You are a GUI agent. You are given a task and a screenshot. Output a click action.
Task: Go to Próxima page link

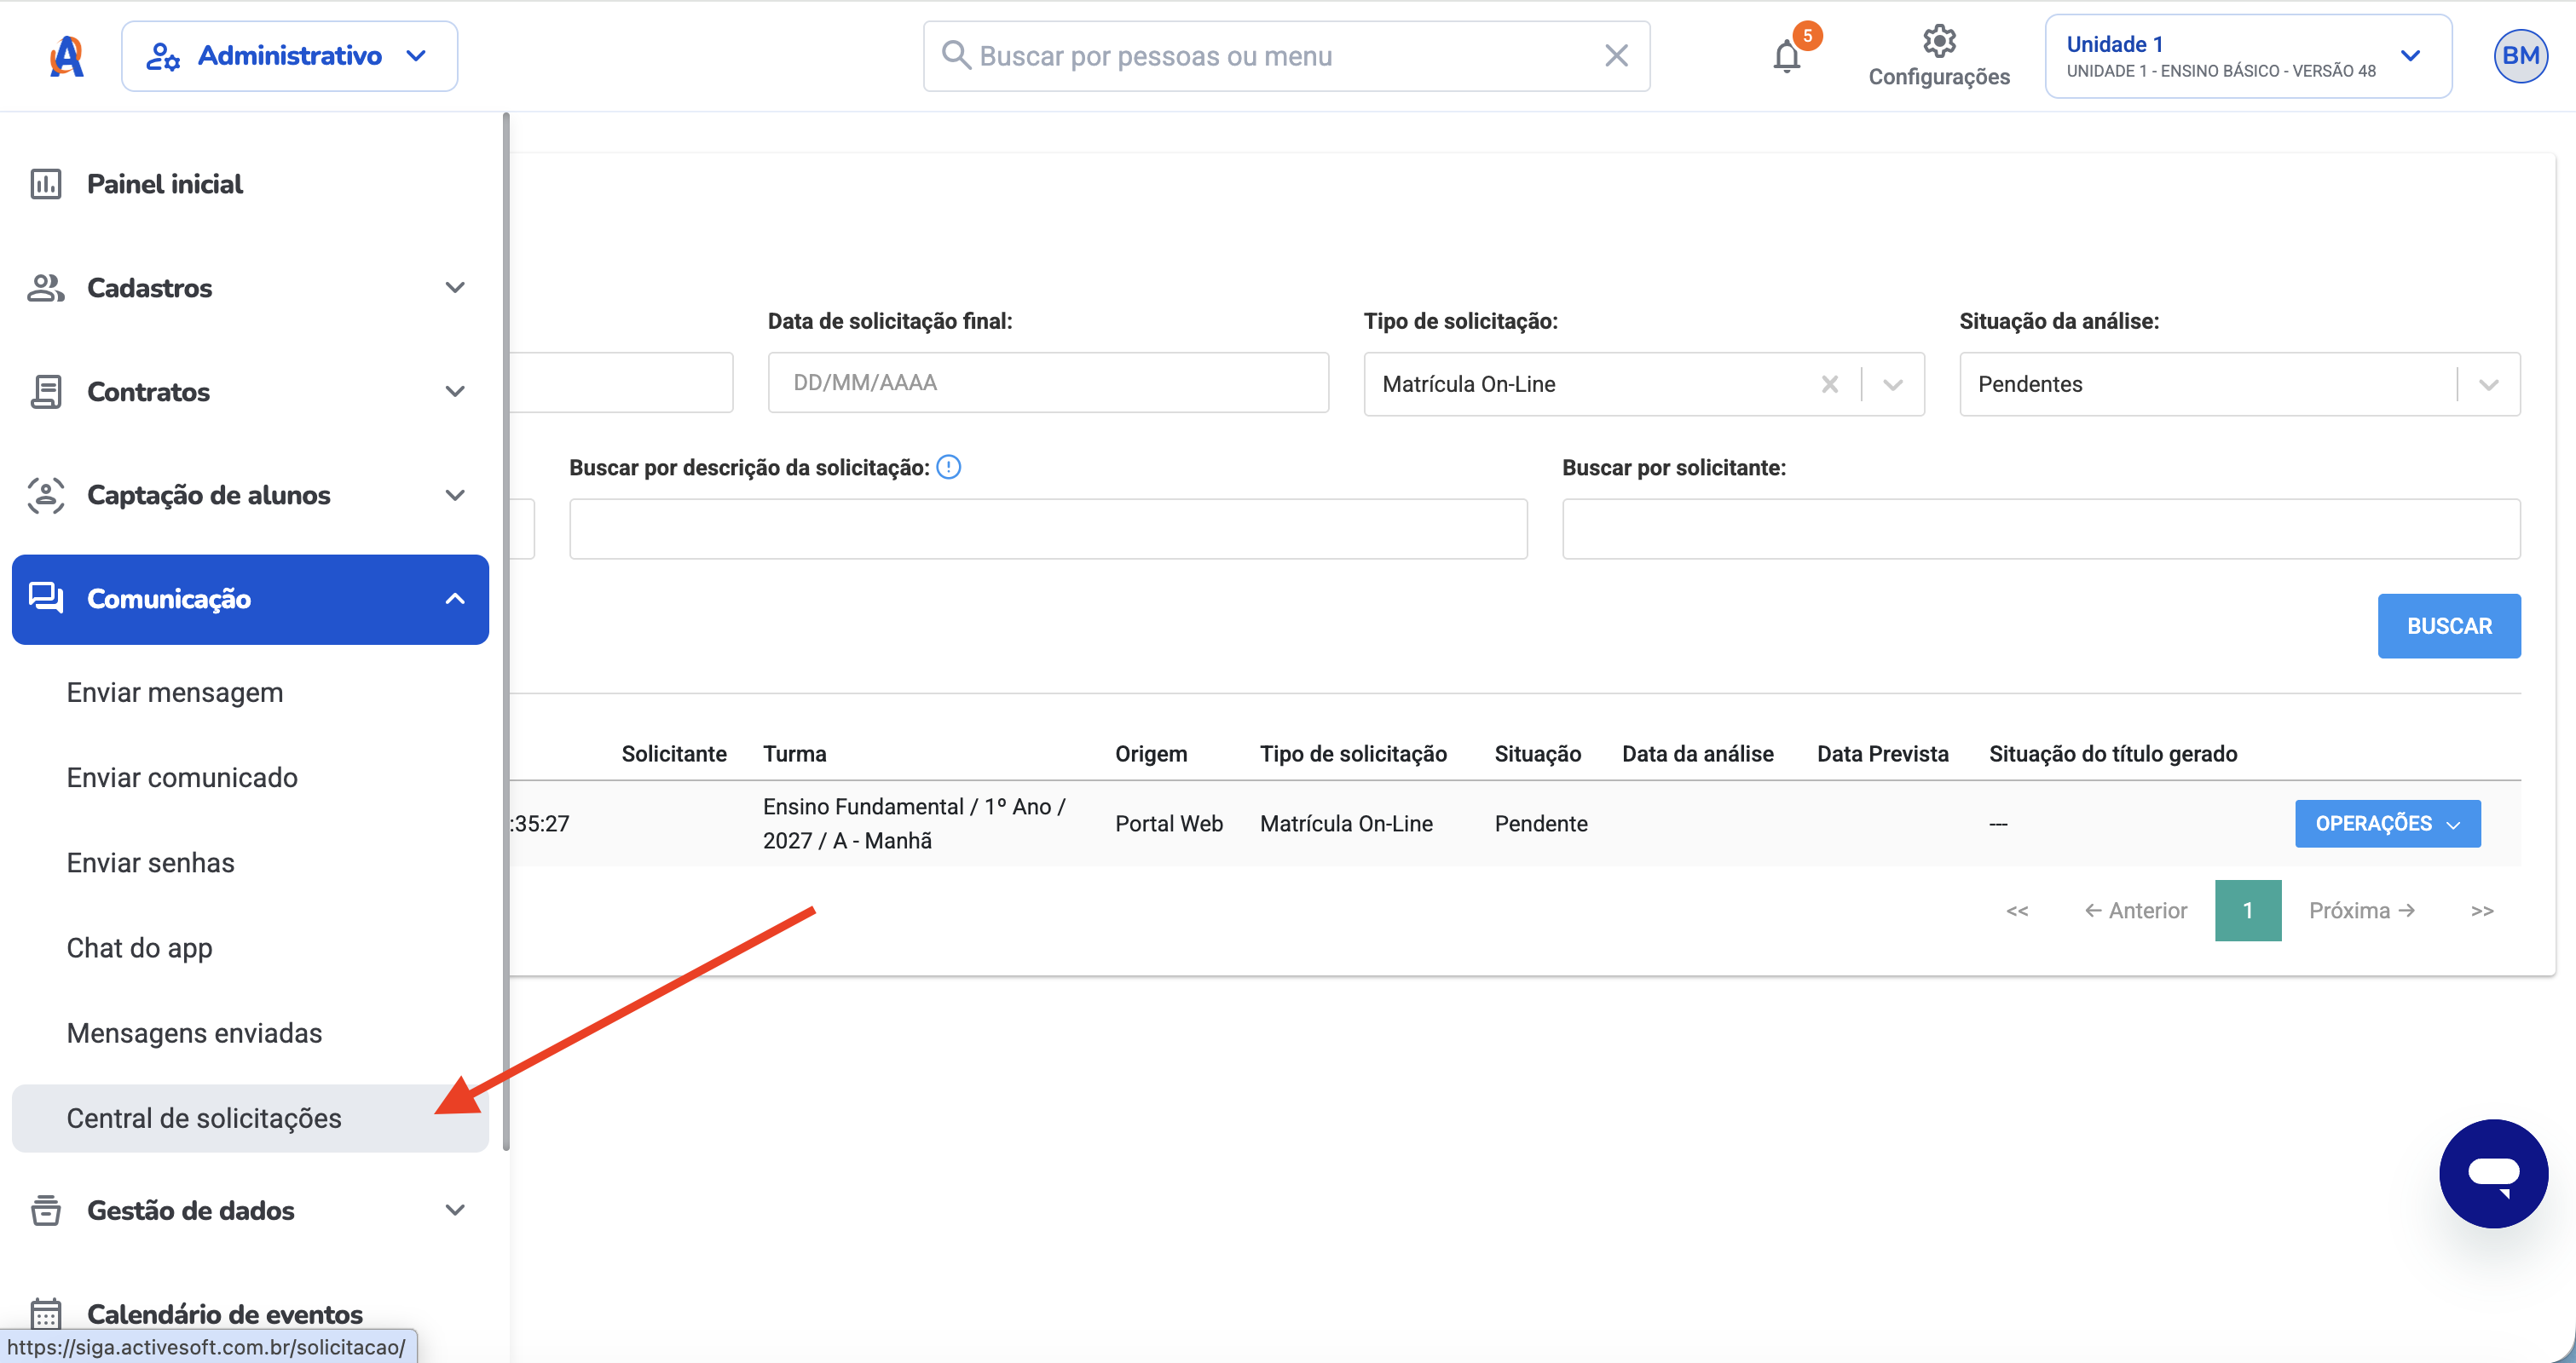(2361, 911)
